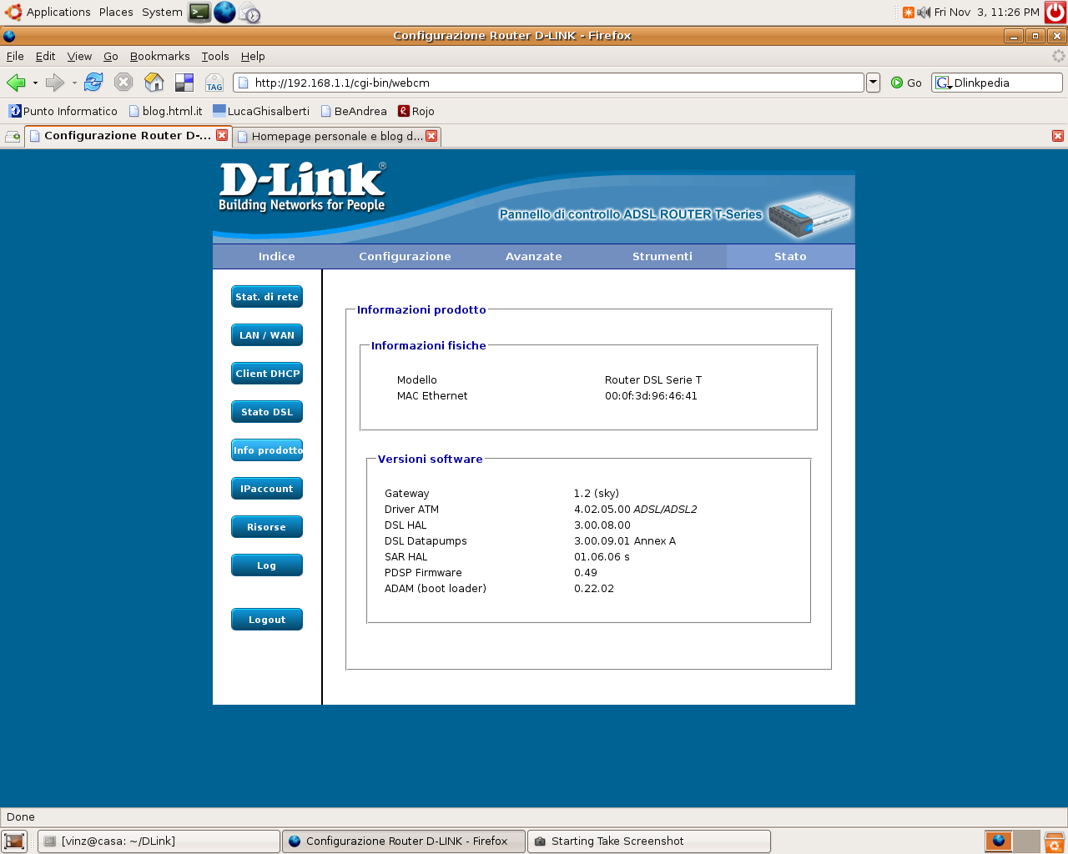Launch terminal from the top panel
Viewport: 1068px width, 854px height.
pos(199,12)
